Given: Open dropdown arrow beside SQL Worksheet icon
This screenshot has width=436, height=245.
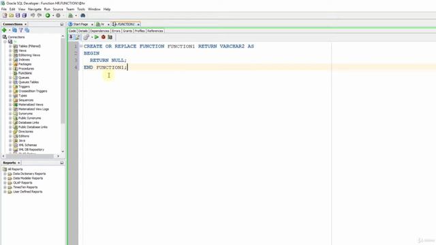Looking at the screenshot, I should 76,16.
